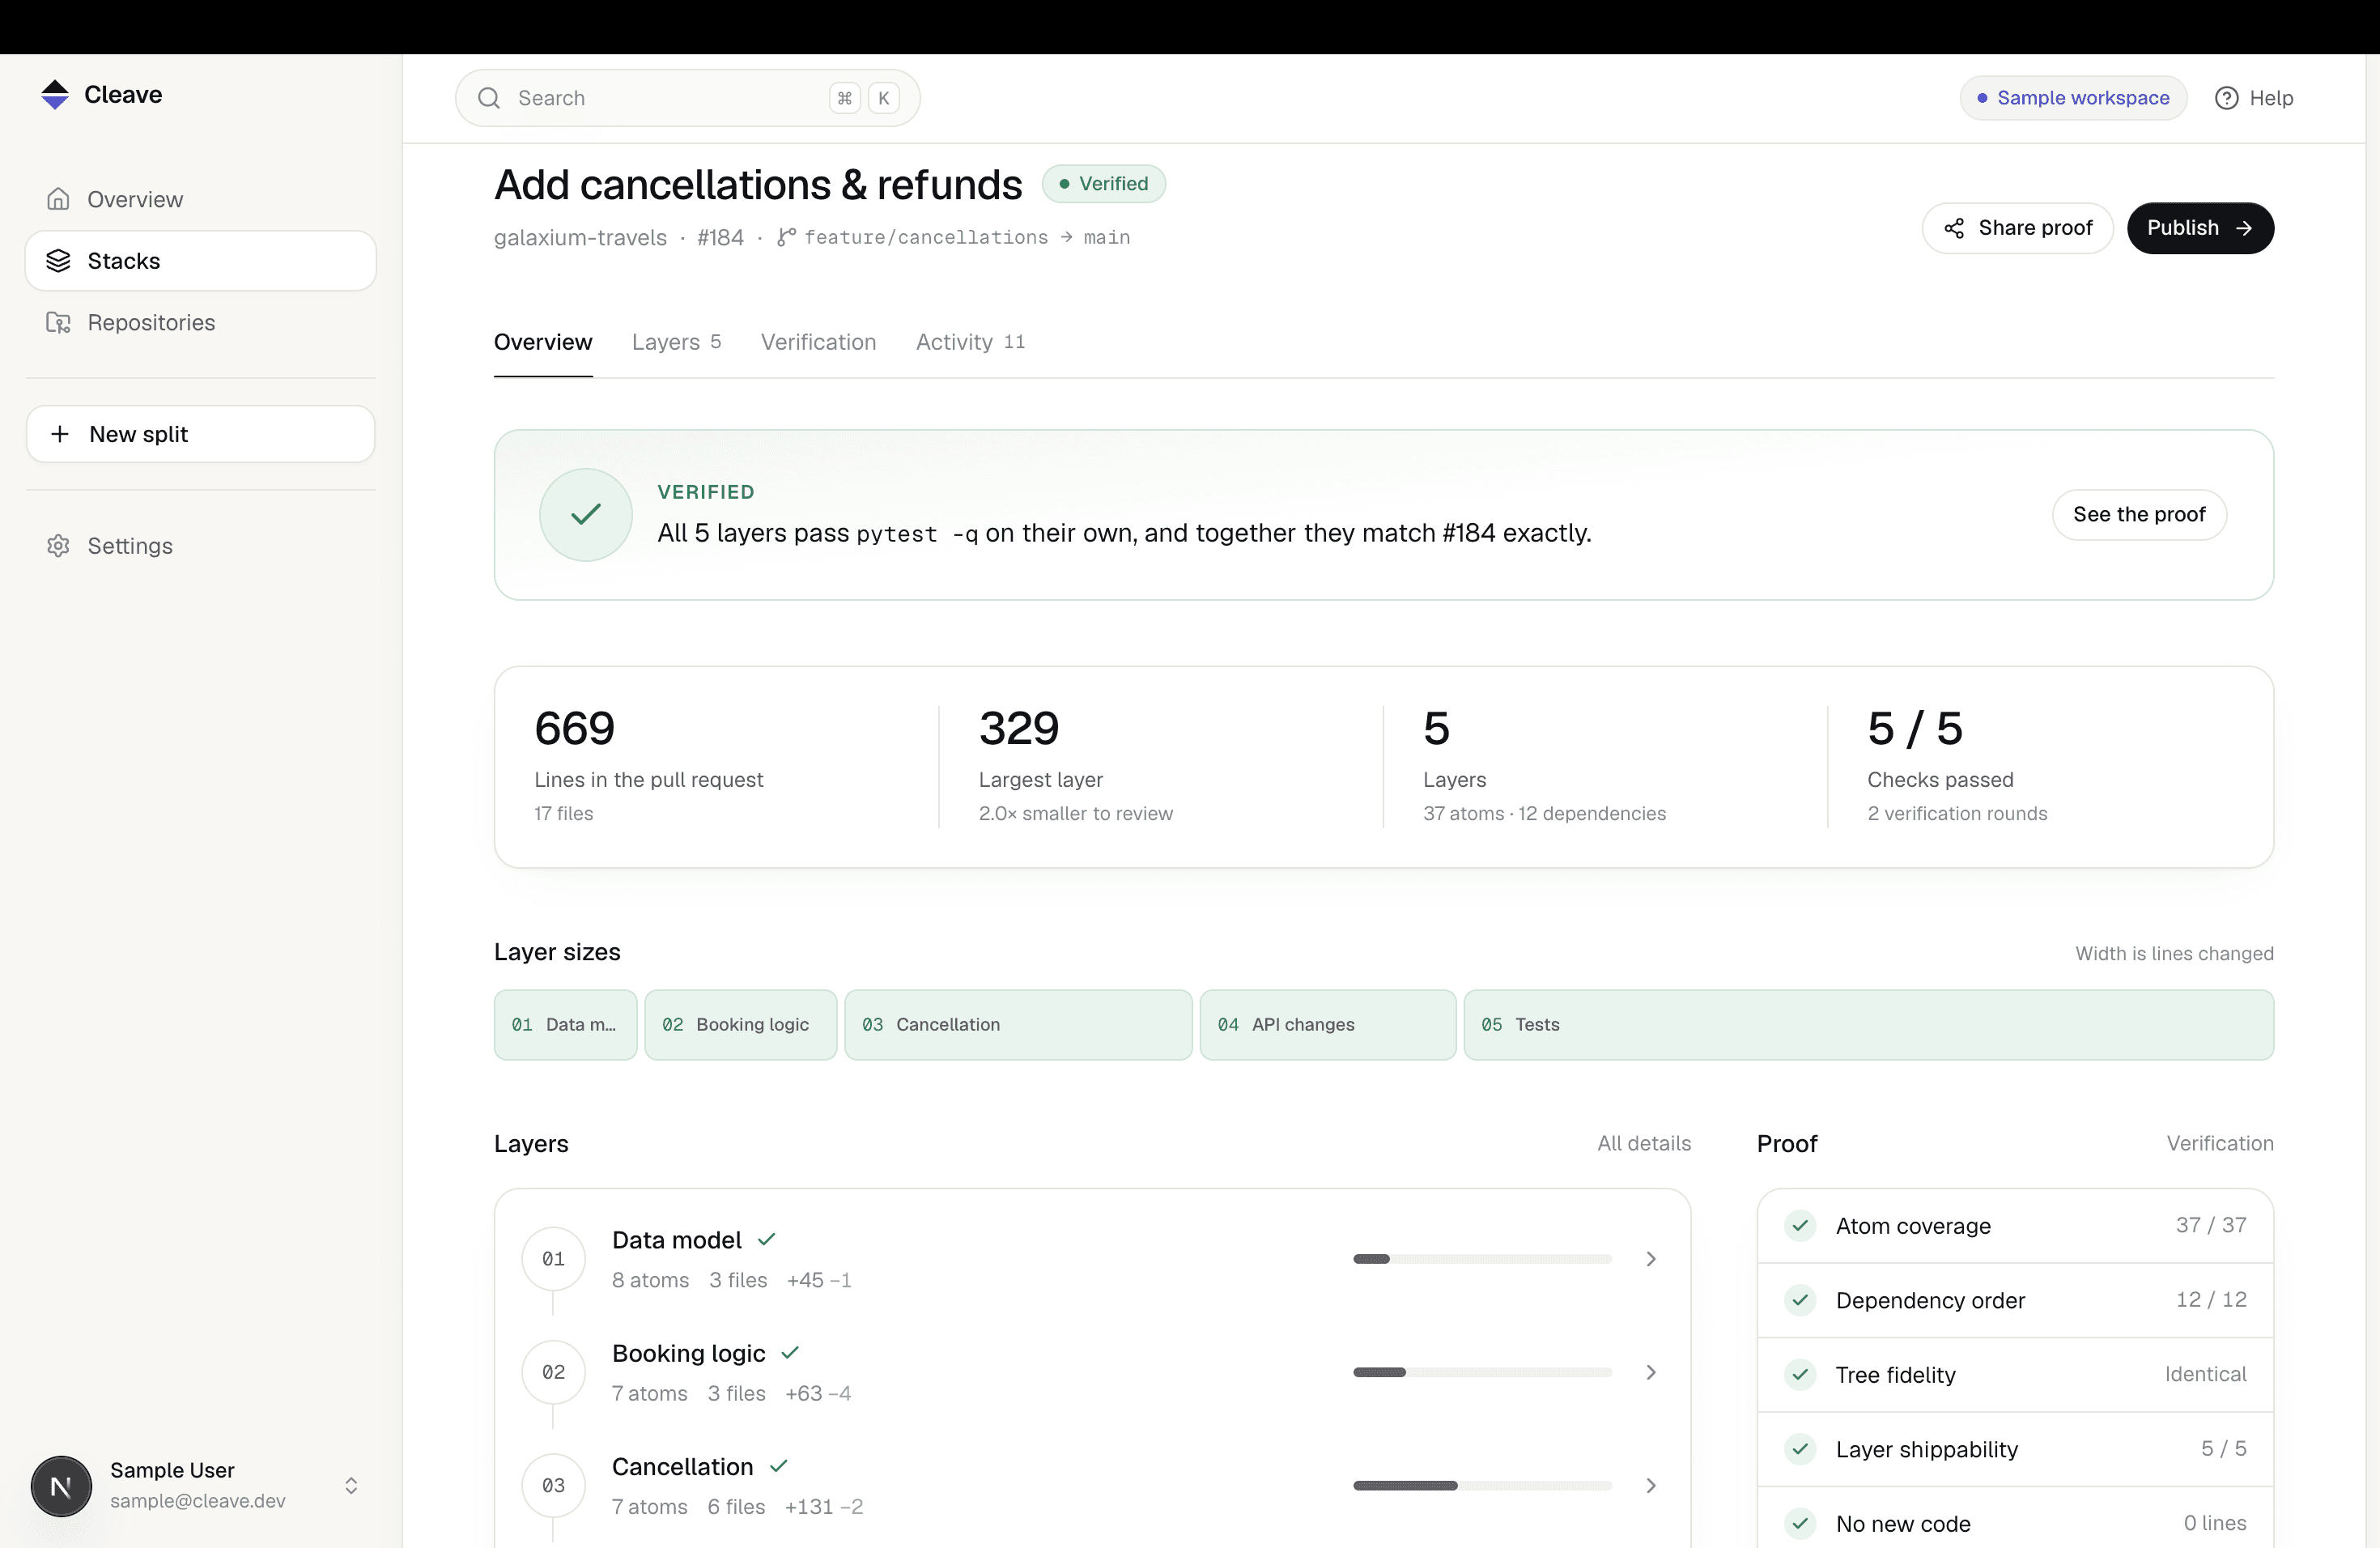Click the arrow icon on Publish button
Image resolution: width=2380 pixels, height=1548 pixels.
click(x=2244, y=228)
